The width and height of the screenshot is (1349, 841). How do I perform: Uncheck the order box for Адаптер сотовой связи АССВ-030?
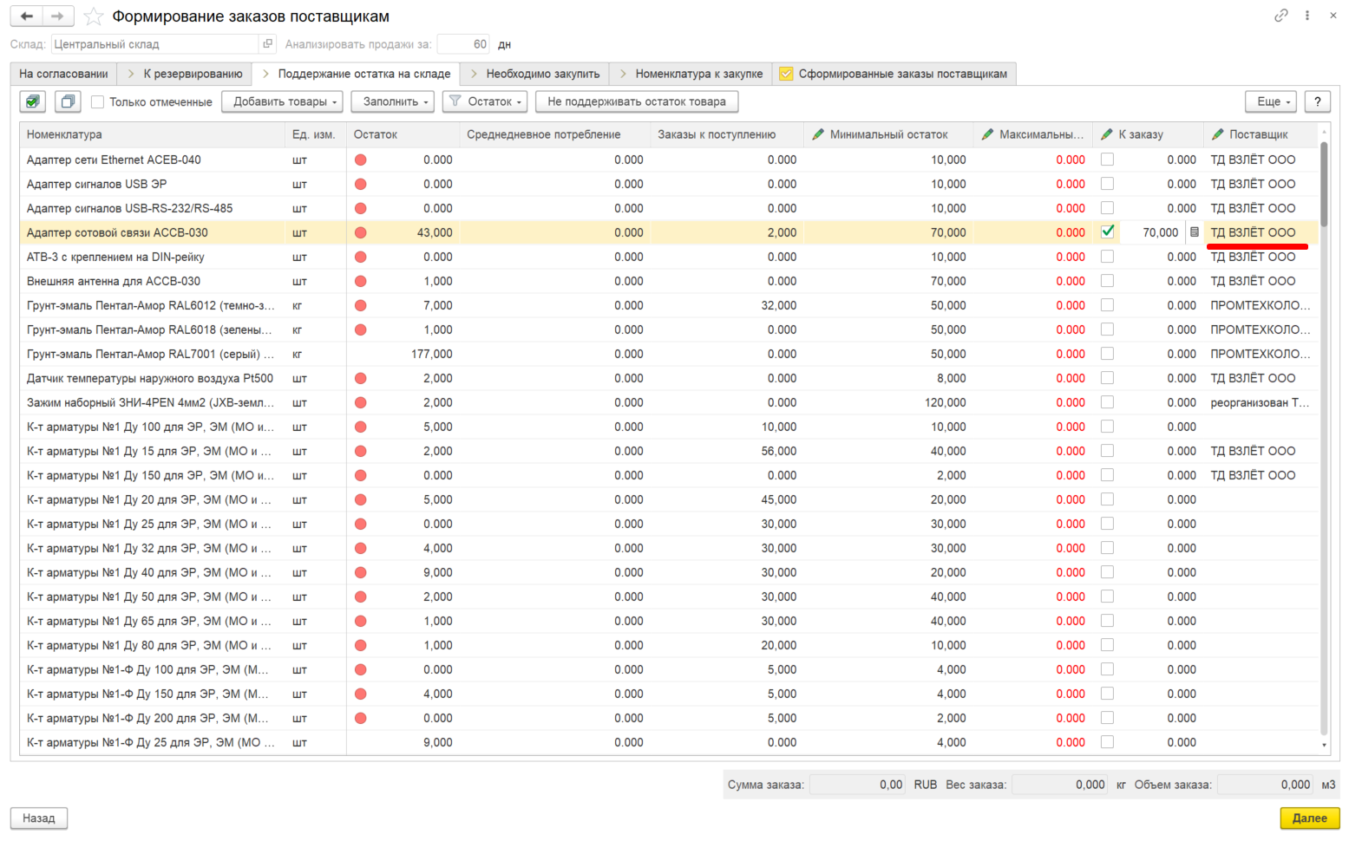(1107, 231)
